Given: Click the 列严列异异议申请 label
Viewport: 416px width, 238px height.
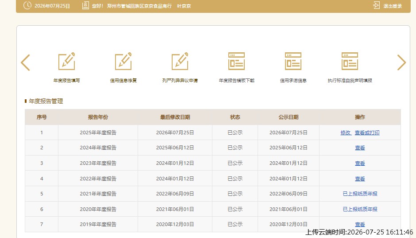Looking at the screenshot, I should (180, 81).
